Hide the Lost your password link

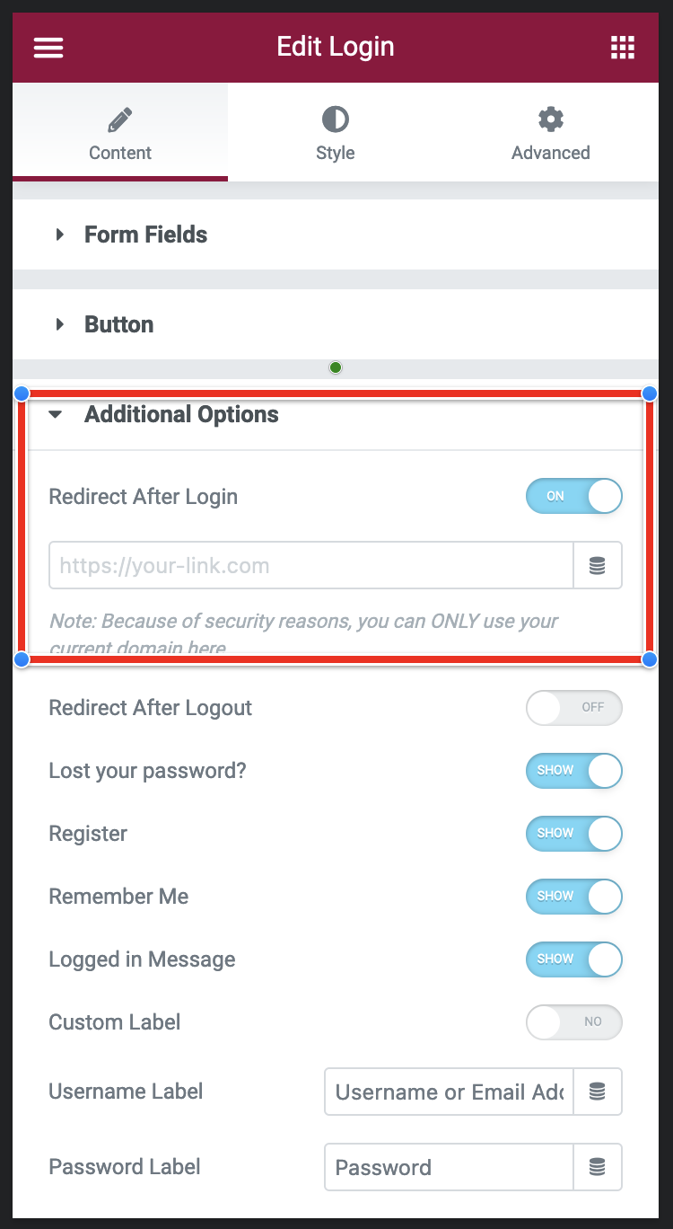(x=573, y=771)
